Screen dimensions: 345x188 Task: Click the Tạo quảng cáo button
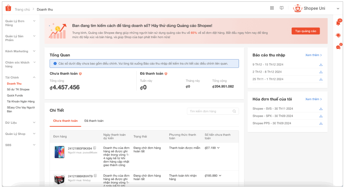point(306,31)
